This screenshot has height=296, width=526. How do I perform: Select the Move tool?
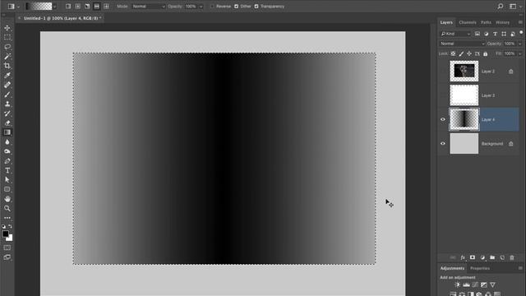tap(7, 28)
